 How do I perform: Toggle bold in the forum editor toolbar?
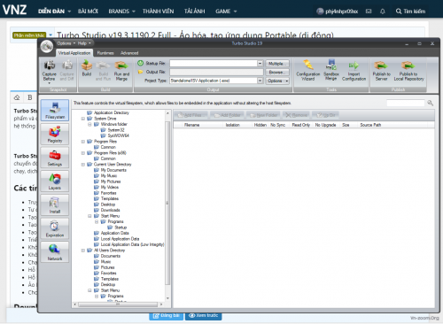coord(30,97)
